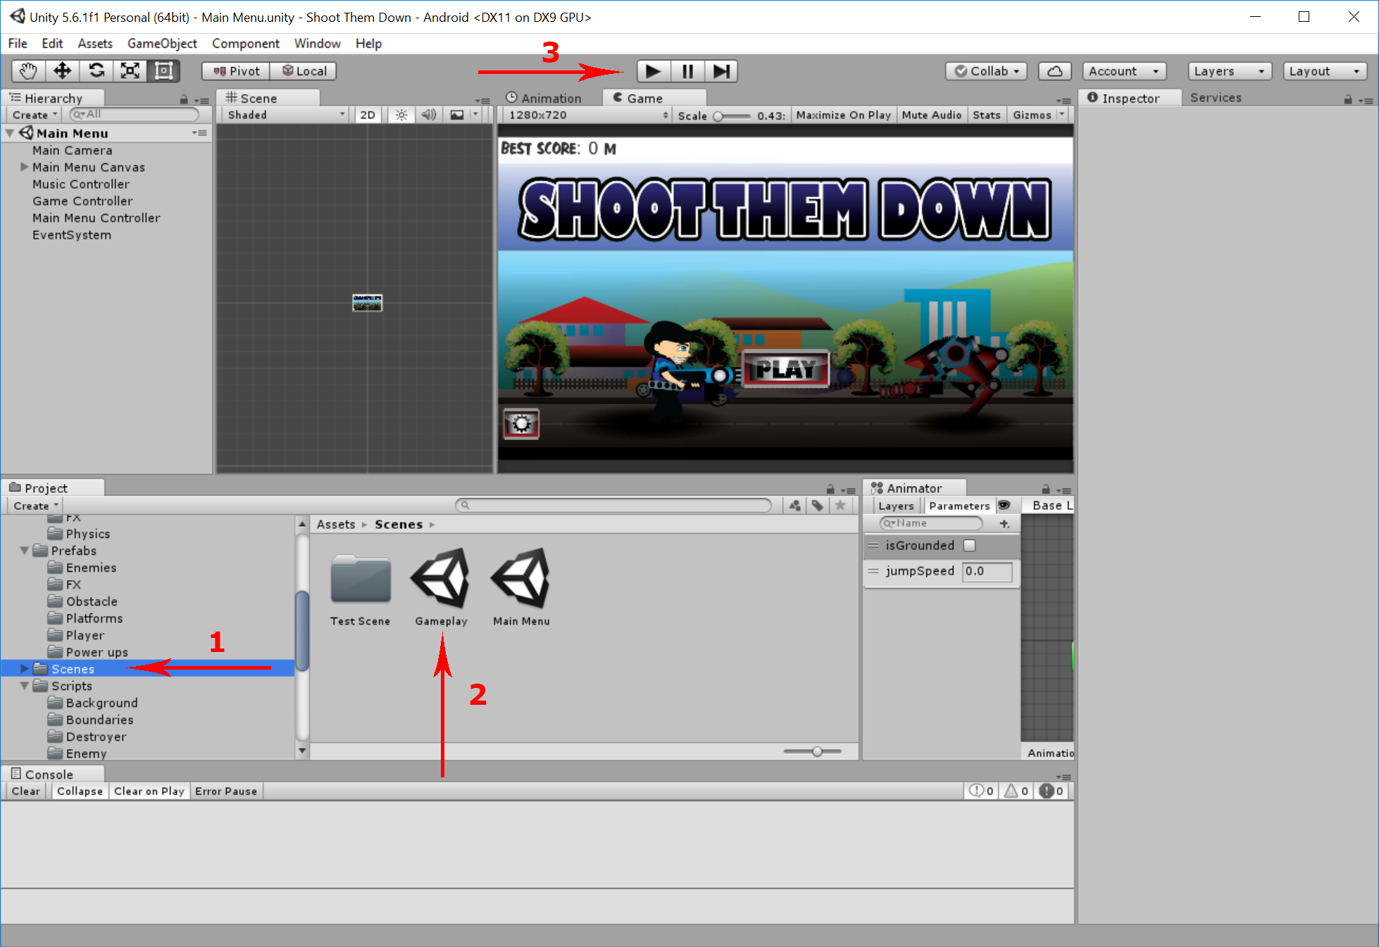Enable Stats overlay in Game view
1379x947 pixels.
985,114
